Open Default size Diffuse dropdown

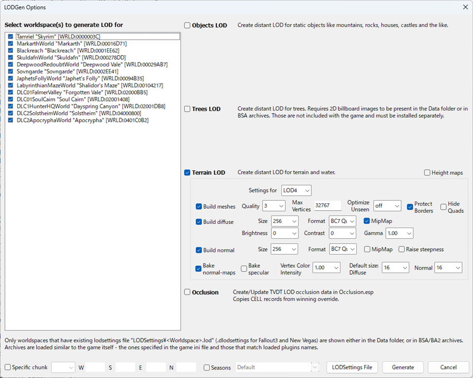click(x=396, y=268)
